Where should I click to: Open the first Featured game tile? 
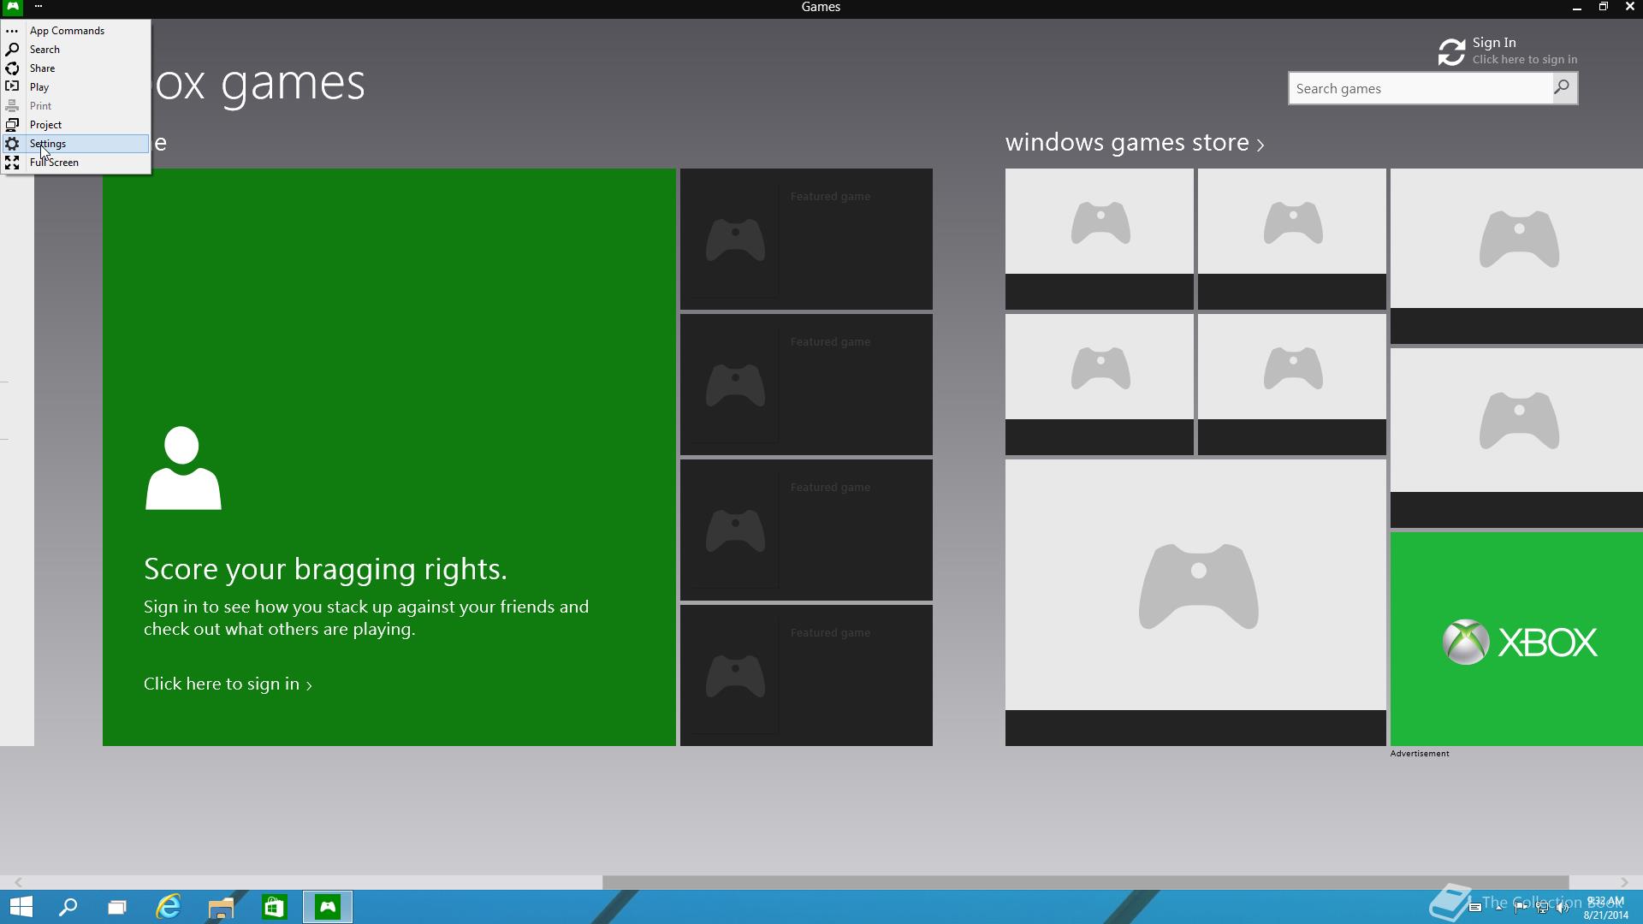point(806,239)
